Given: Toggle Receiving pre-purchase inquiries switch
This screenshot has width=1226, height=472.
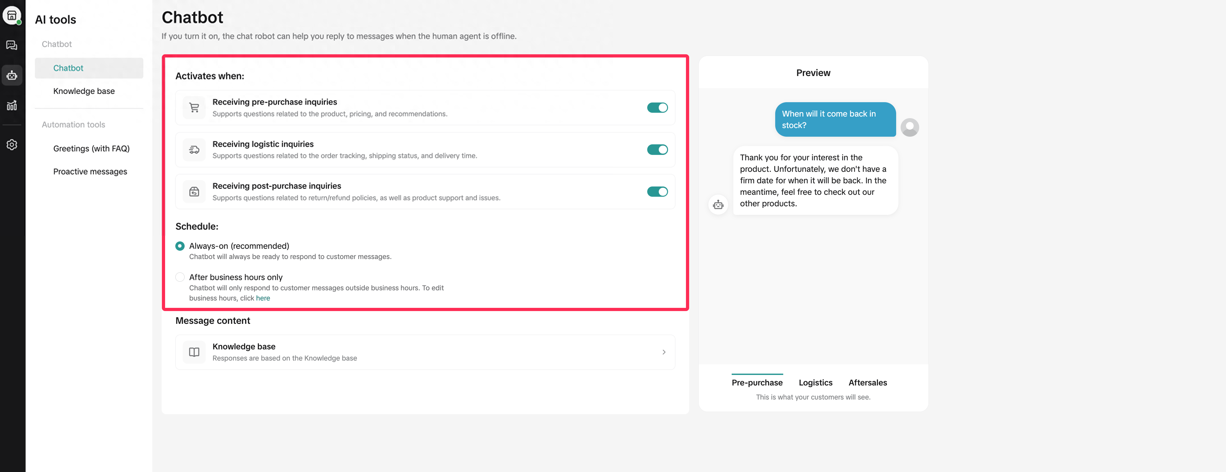Looking at the screenshot, I should tap(657, 108).
